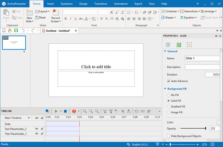Switch to the Animations ribbon tab
223x147 pixels.
click(121, 4)
